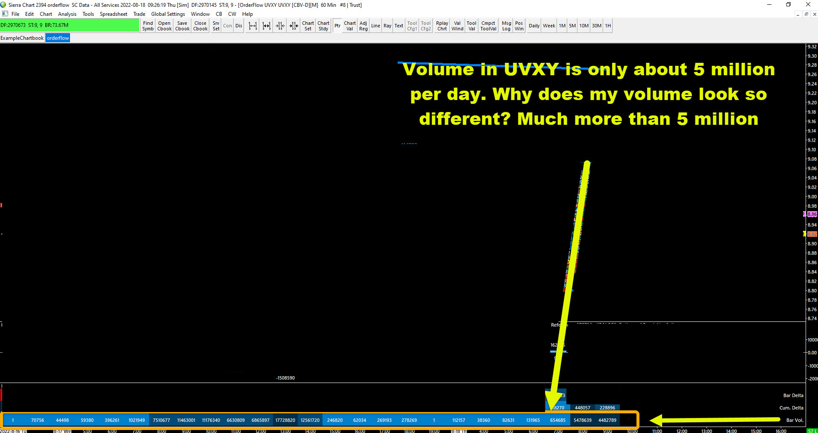This screenshot has width=818, height=433.
Task: Open the Pos Win positions window
Action: 519,26
